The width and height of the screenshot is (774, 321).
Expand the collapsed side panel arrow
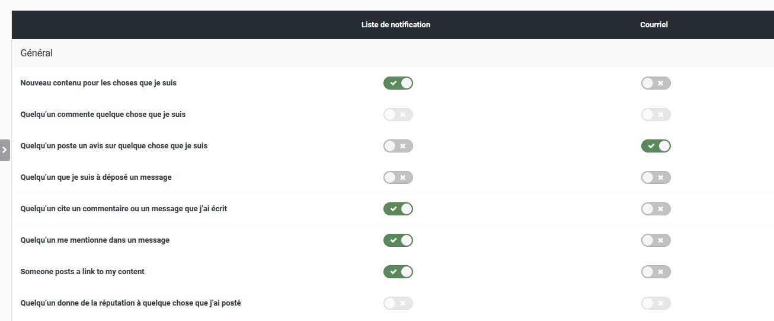[x=5, y=150]
